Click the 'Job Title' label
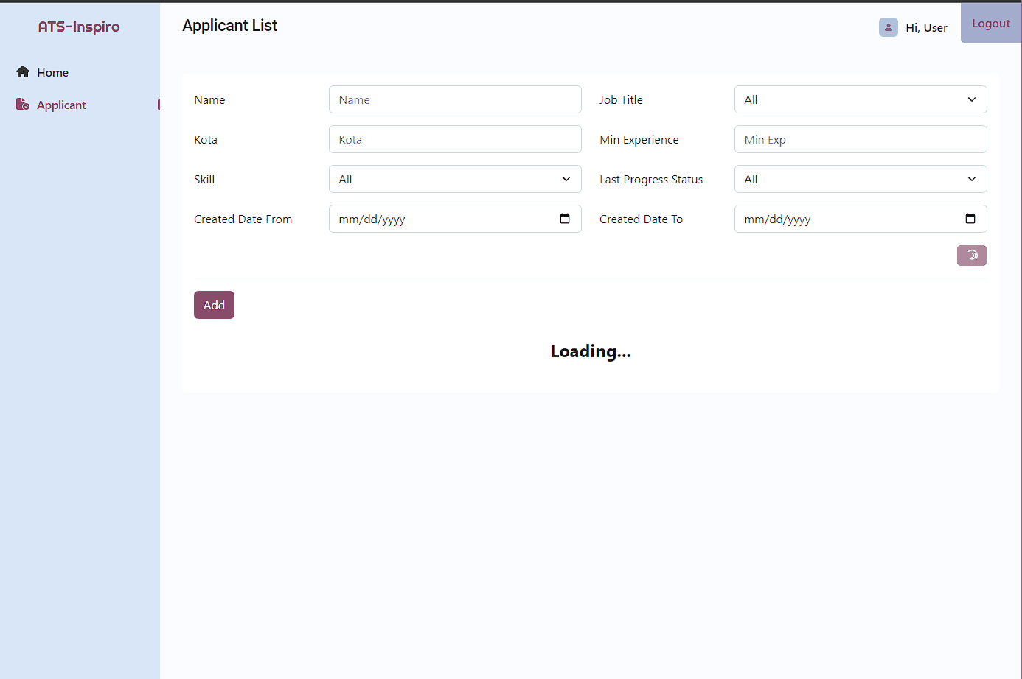 click(621, 99)
